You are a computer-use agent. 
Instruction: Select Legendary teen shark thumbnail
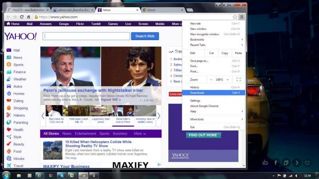(101, 115)
